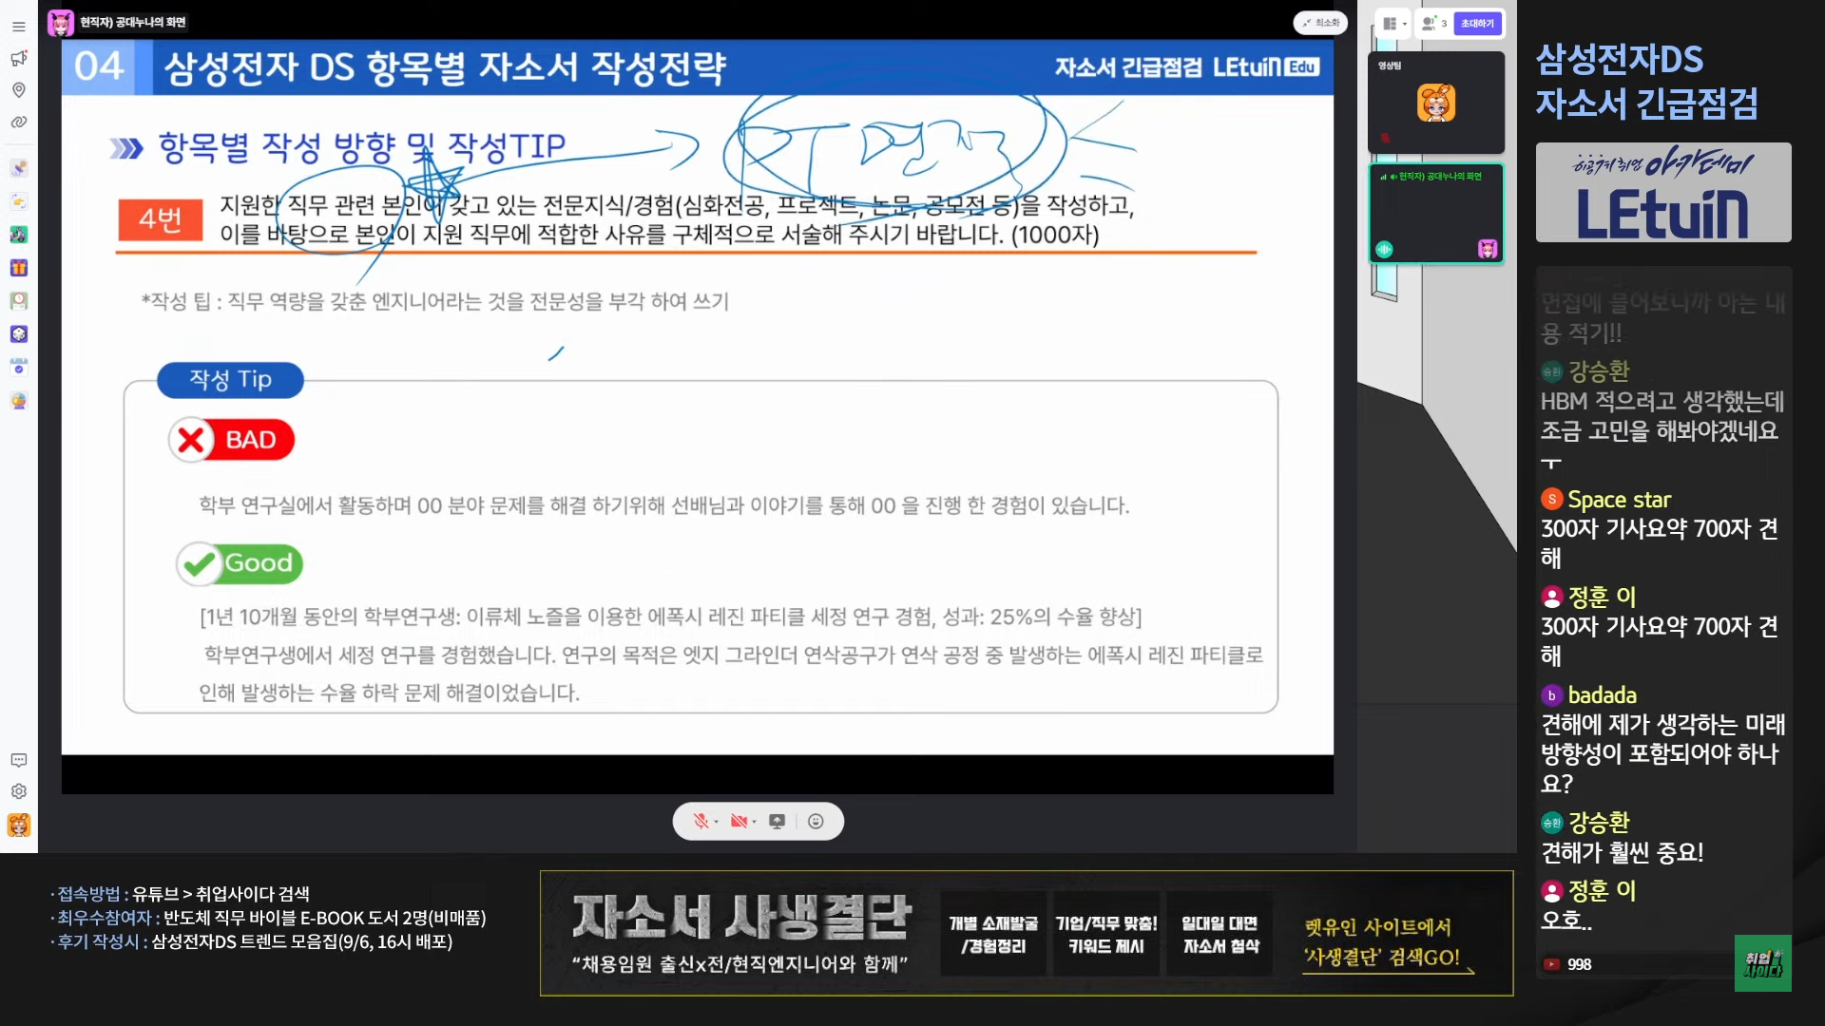The image size is (1825, 1026).
Task: Select the 영상팀 participant video tile
Action: tap(1435, 103)
